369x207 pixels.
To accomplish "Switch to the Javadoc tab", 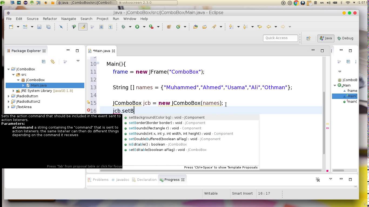I will coord(120,180).
